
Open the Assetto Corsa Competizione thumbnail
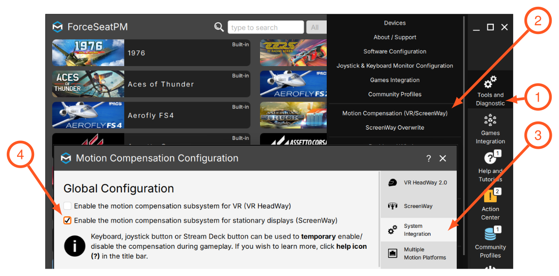[294, 139]
